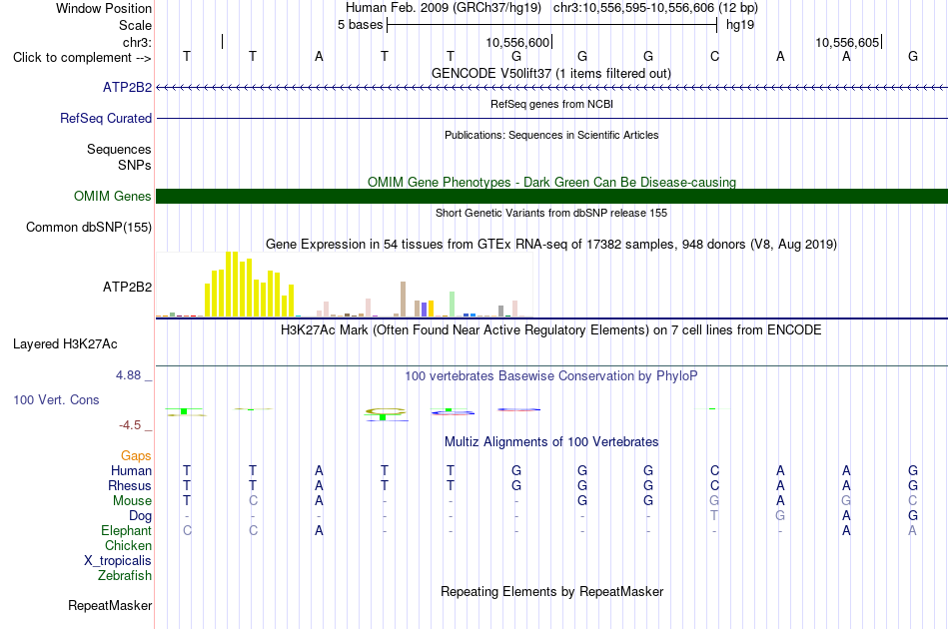
Task: Open the GTEx ATP2B2 expression bar chart
Action: (345, 285)
